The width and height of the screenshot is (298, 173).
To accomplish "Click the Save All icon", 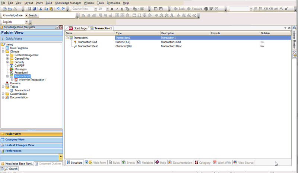I will tap(34, 9).
